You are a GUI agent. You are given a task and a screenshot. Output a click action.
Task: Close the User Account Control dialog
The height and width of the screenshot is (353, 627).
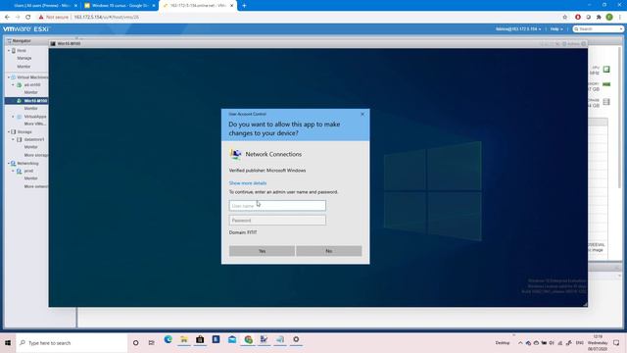(362, 115)
